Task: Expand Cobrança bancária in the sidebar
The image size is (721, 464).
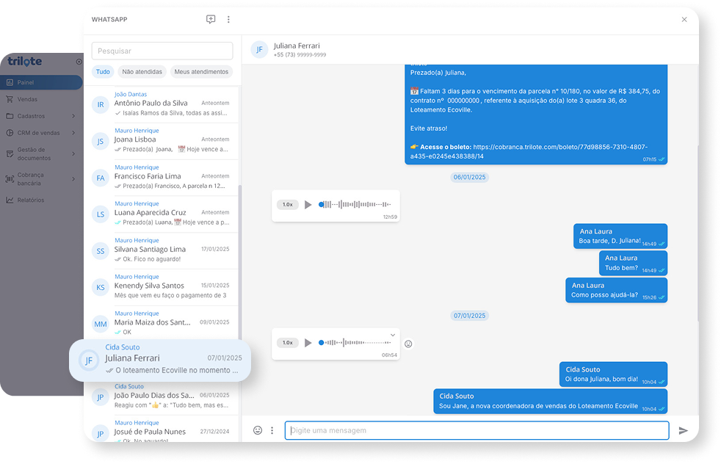Action: (x=41, y=179)
